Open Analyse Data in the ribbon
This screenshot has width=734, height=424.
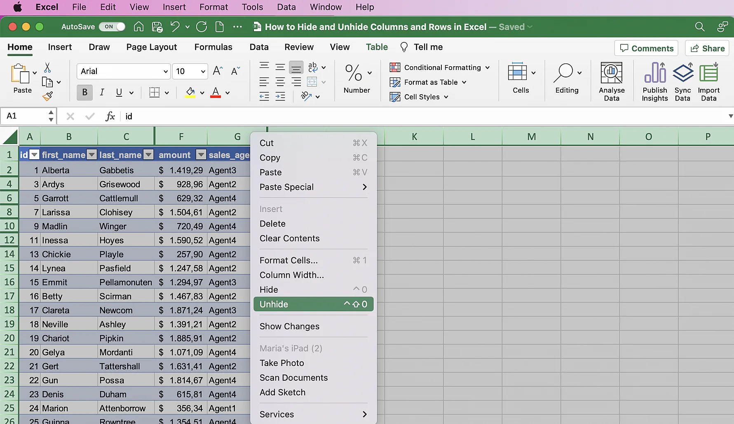tap(612, 81)
